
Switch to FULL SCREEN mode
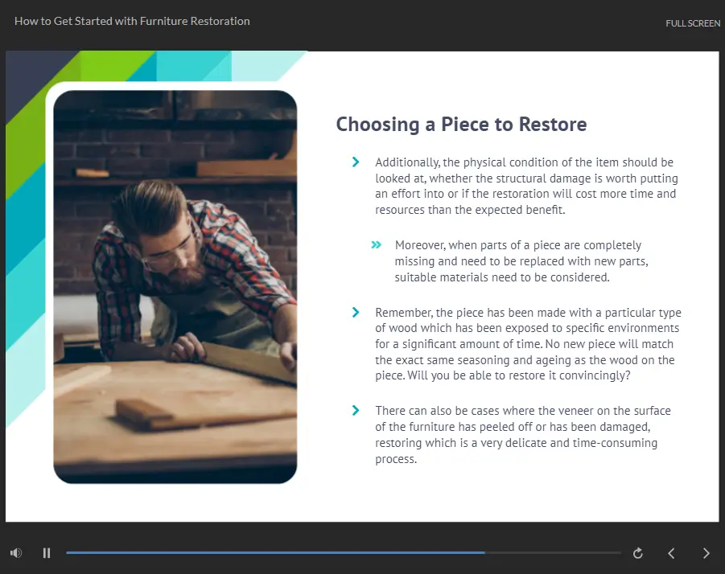click(693, 23)
